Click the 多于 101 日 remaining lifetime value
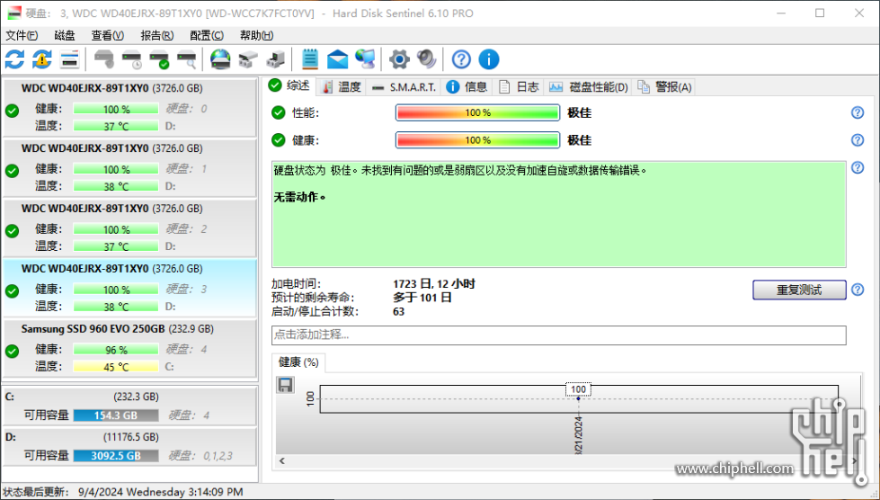Screen dimensions: 880x500 [422, 298]
